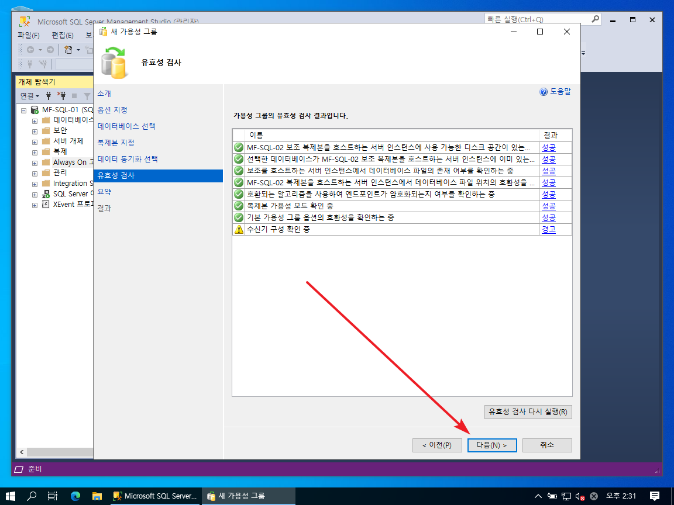Open File Explorer from the taskbar
The width and height of the screenshot is (674, 505).
[97, 496]
